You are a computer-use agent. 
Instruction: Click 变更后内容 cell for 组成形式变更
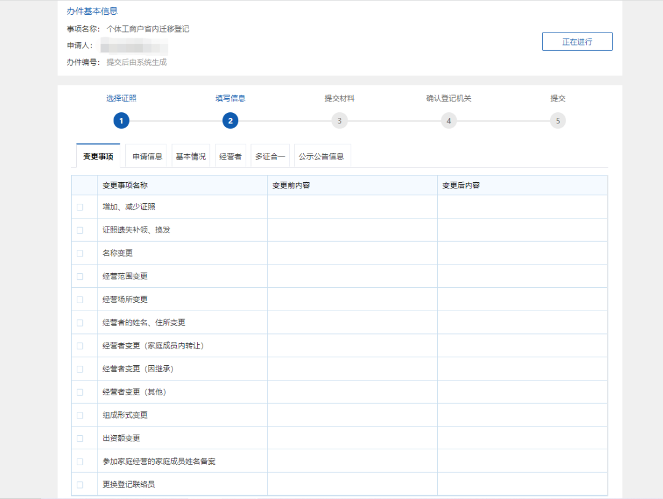[x=522, y=415]
